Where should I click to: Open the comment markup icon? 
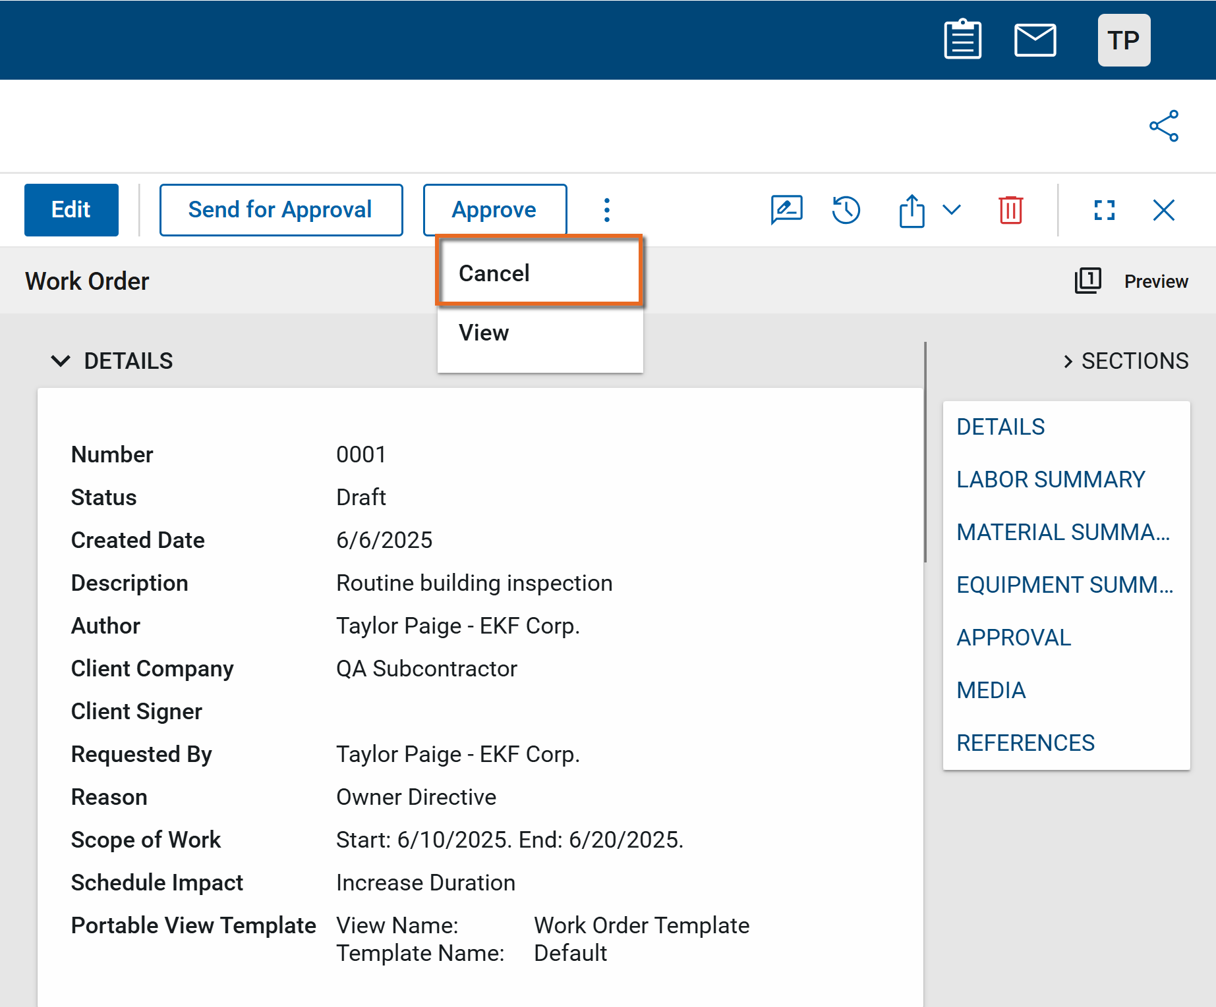786,210
